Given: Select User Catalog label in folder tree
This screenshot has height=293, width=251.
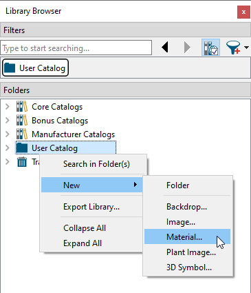Looking at the screenshot, I should (54, 148).
